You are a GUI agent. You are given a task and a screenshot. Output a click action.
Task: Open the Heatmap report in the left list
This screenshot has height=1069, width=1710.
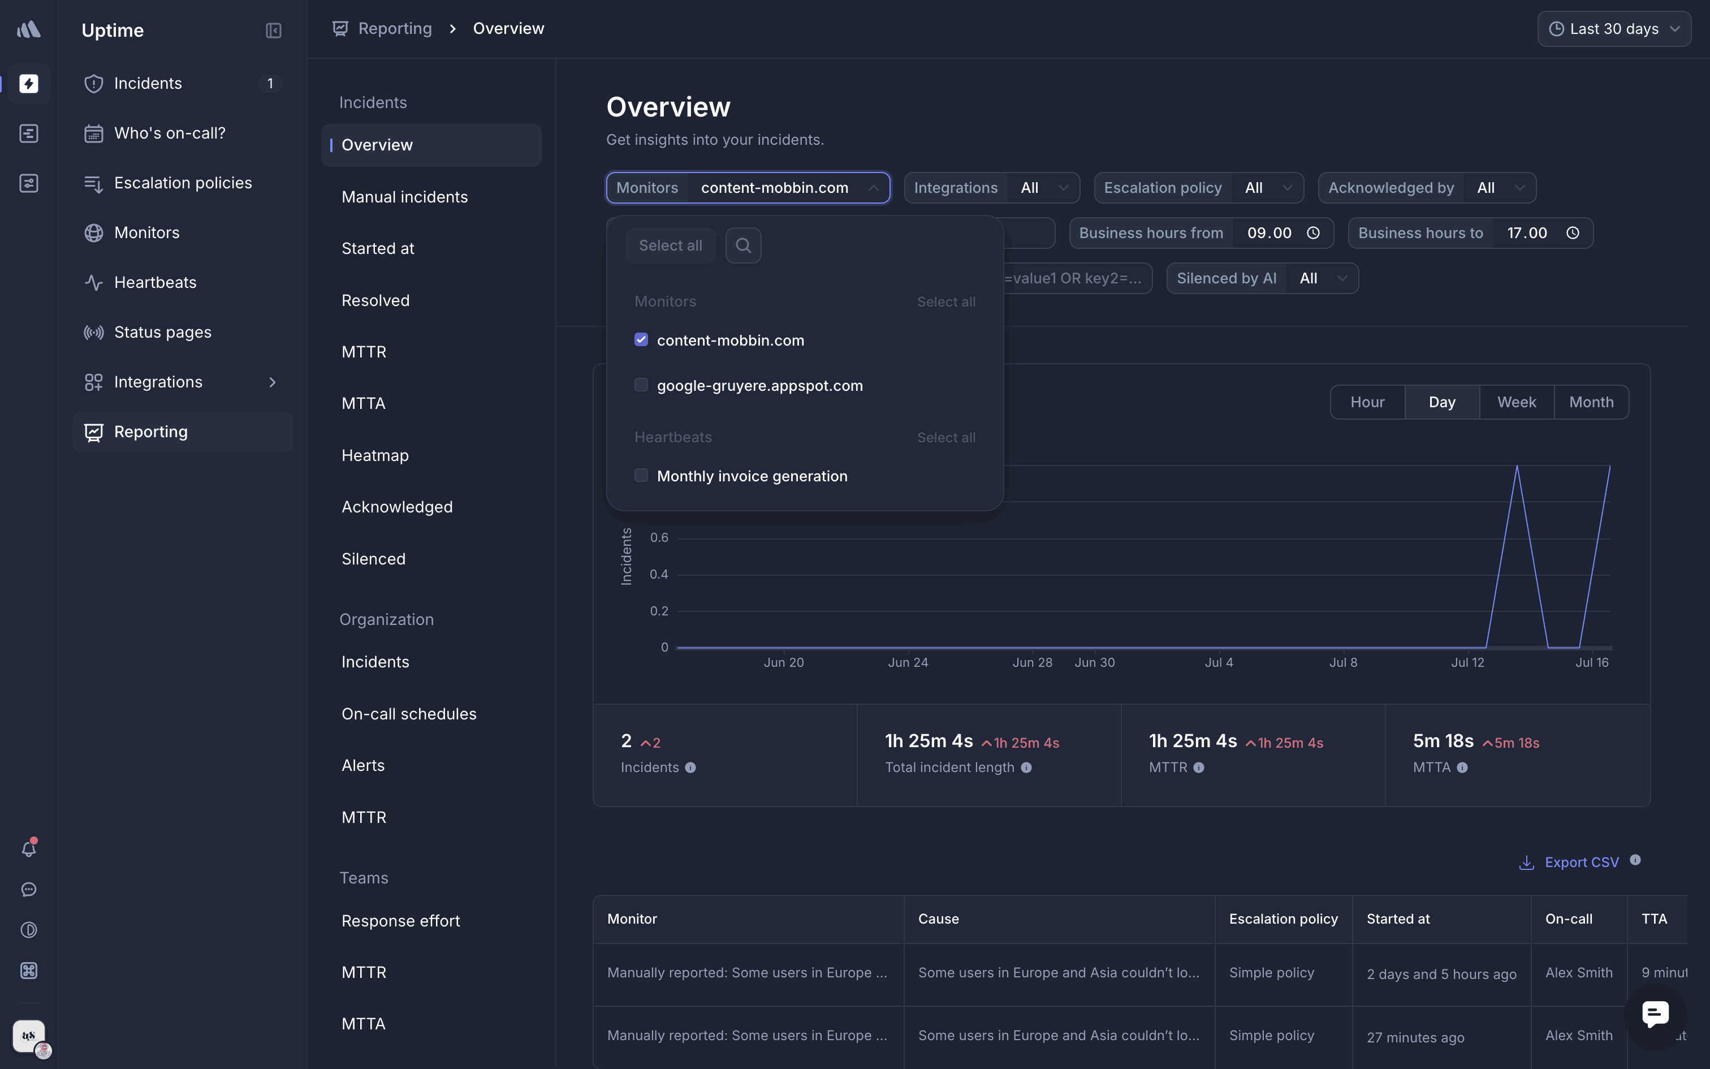[375, 455]
